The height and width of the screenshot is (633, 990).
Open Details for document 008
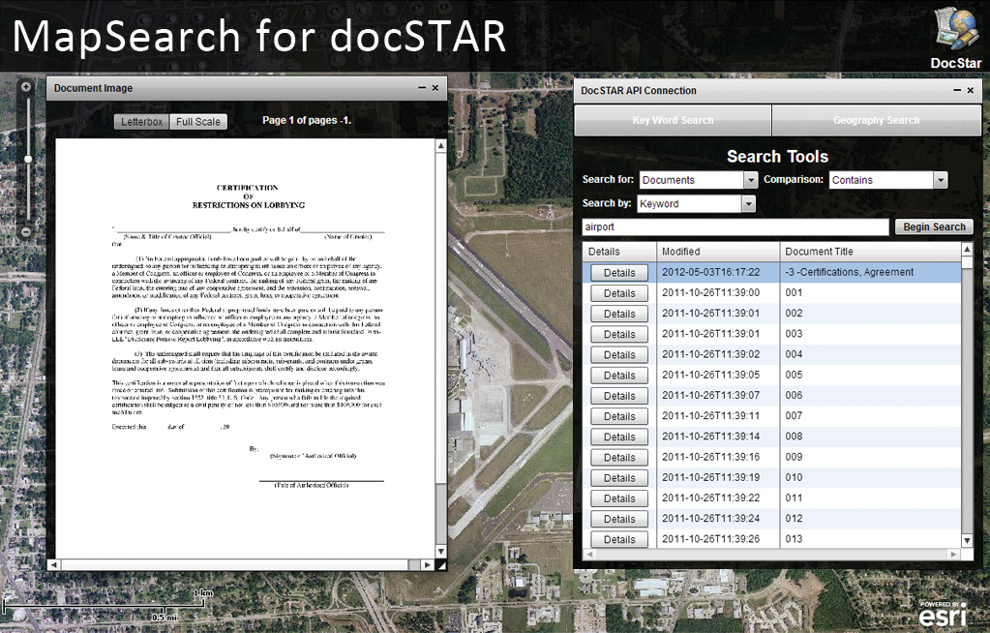tap(619, 437)
